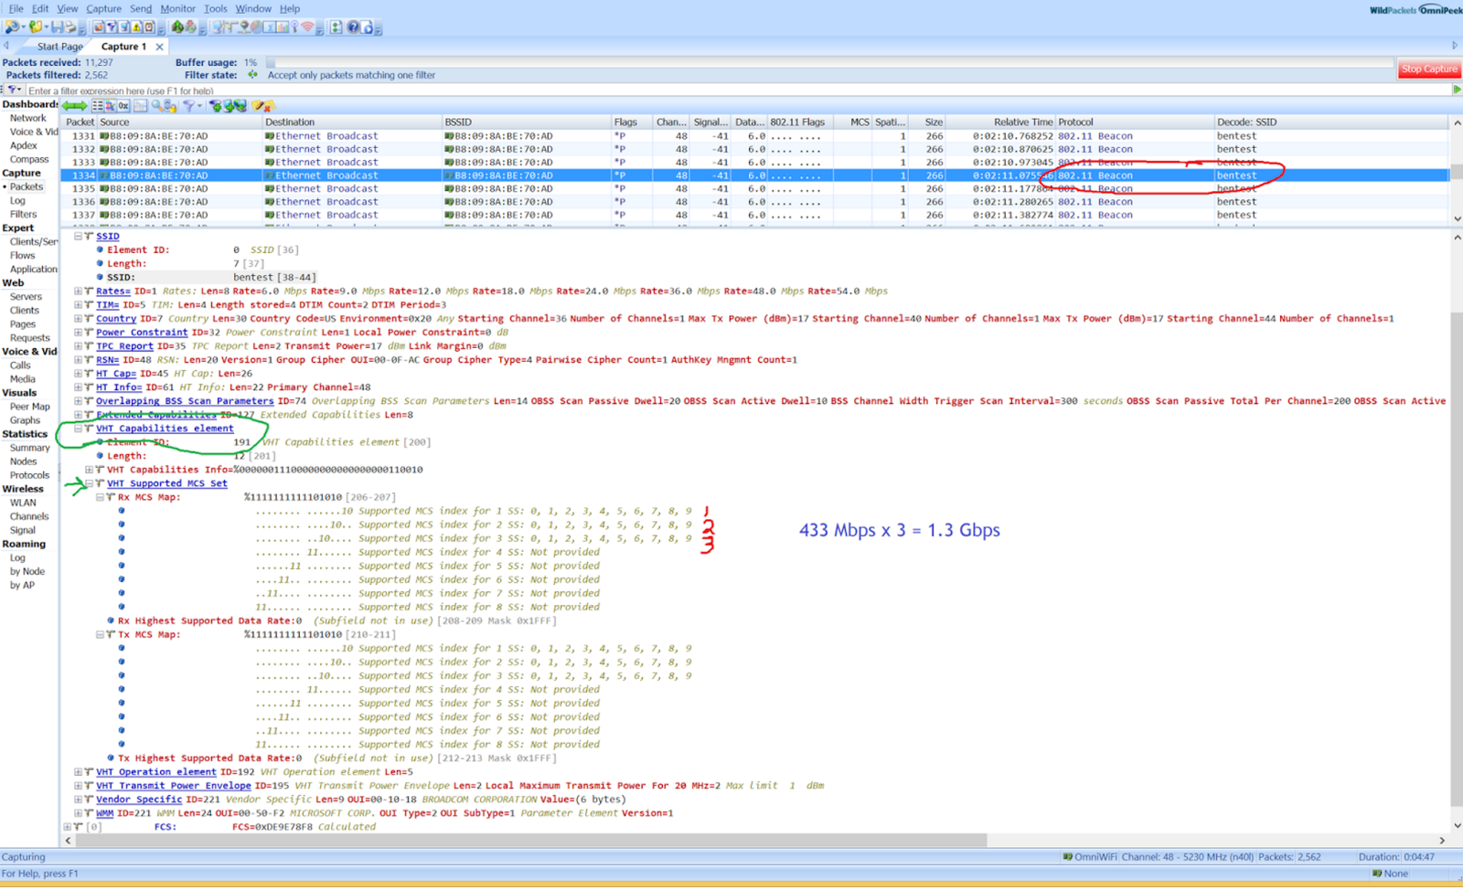Viewport: 1463px width, 890px height.
Task: Expand the RSN tree node
Action: point(78,359)
